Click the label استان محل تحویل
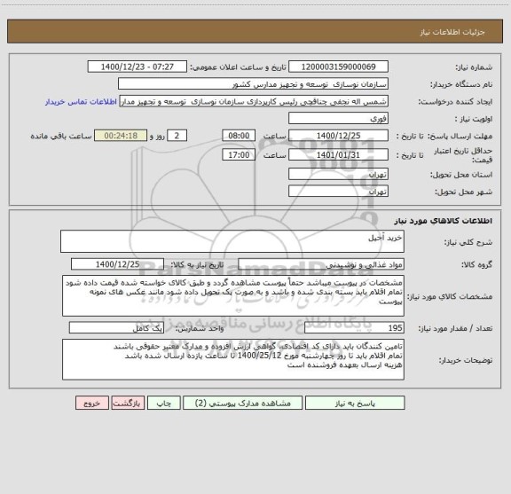The image size is (511, 494). tap(461, 175)
